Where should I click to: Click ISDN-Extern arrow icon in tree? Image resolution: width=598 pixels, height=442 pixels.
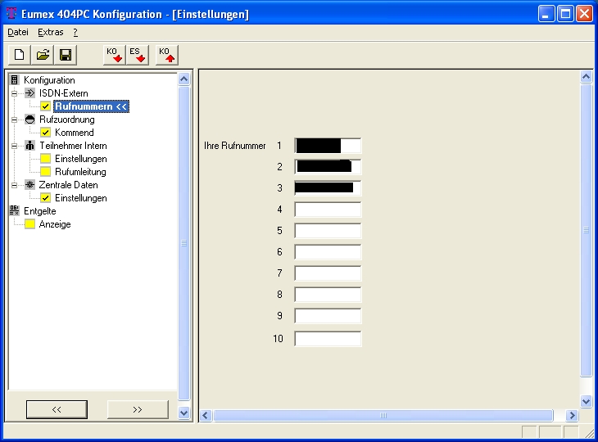click(x=29, y=93)
